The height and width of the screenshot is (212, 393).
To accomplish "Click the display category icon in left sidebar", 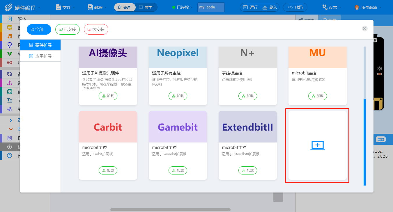I will (10, 28).
